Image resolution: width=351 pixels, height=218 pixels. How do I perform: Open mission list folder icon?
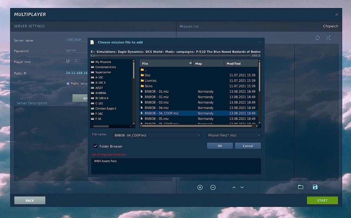click(301, 187)
